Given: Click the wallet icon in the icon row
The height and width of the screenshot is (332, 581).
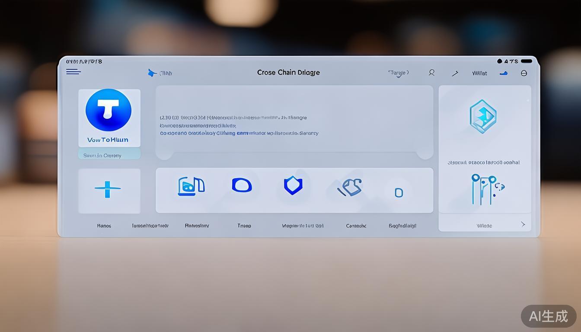Looking at the screenshot, I should pos(191,186).
